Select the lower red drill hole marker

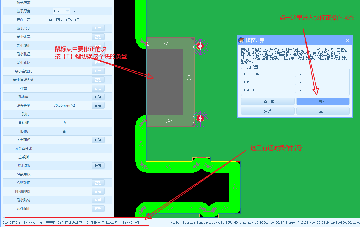tap(200, 118)
